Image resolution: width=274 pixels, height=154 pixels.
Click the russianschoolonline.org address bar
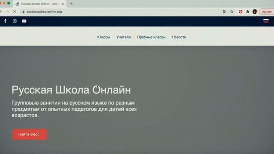[x=45, y=12]
